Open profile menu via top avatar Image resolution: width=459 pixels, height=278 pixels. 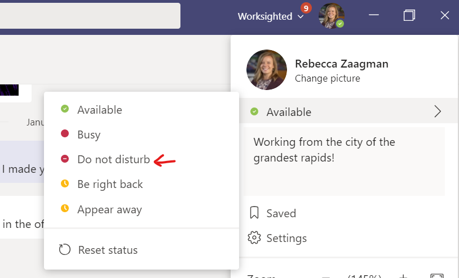point(332,16)
